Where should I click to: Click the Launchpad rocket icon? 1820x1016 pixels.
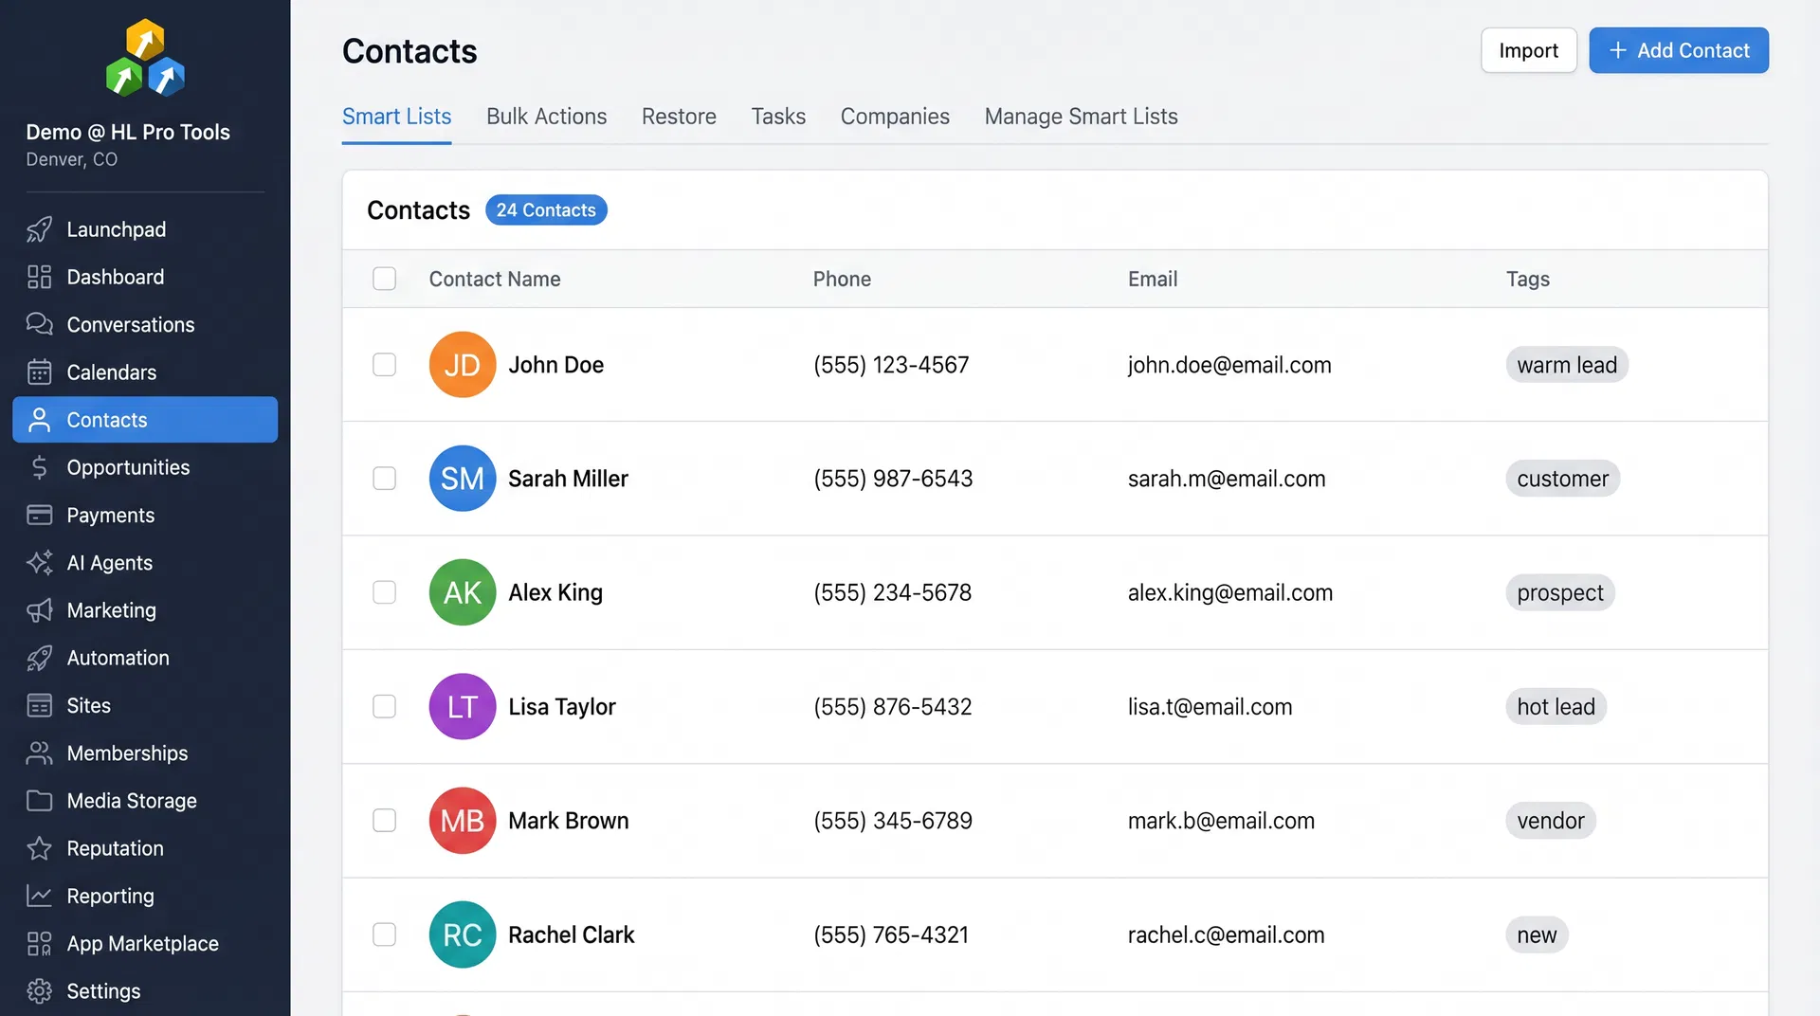tap(39, 229)
